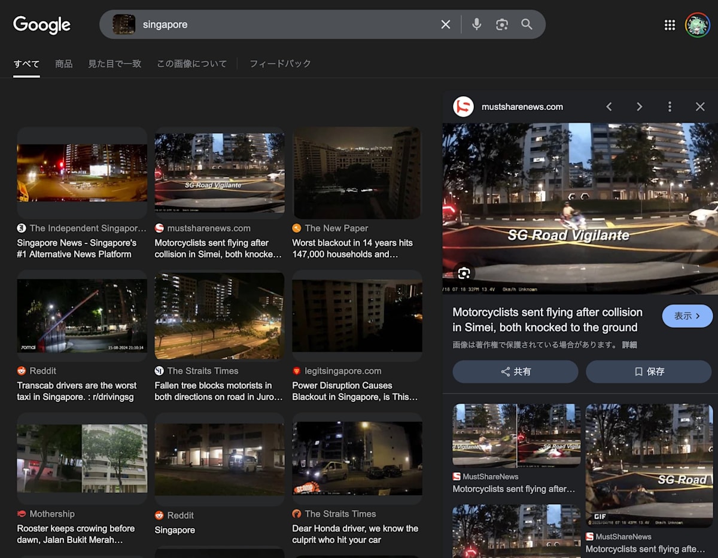The width and height of the screenshot is (718, 558).
Task: Click 'Fallen tree blocks motorists' title
Action: (x=218, y=391)
